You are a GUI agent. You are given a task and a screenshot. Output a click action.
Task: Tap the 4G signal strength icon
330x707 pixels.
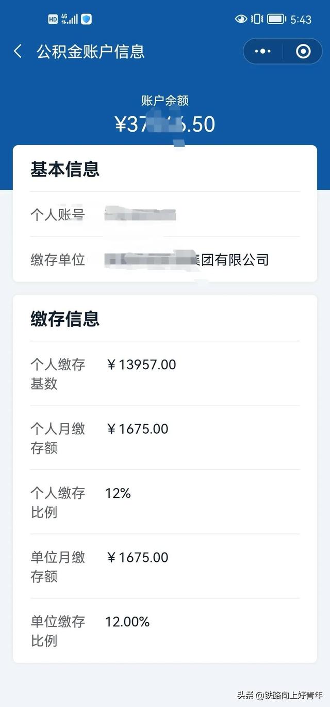click(x=69, y=19)
